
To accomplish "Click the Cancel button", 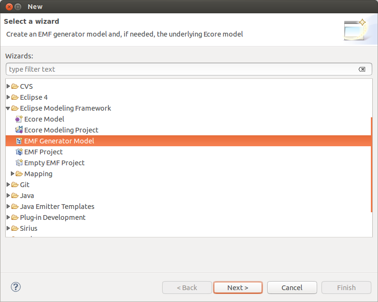I will coord(292,288).
